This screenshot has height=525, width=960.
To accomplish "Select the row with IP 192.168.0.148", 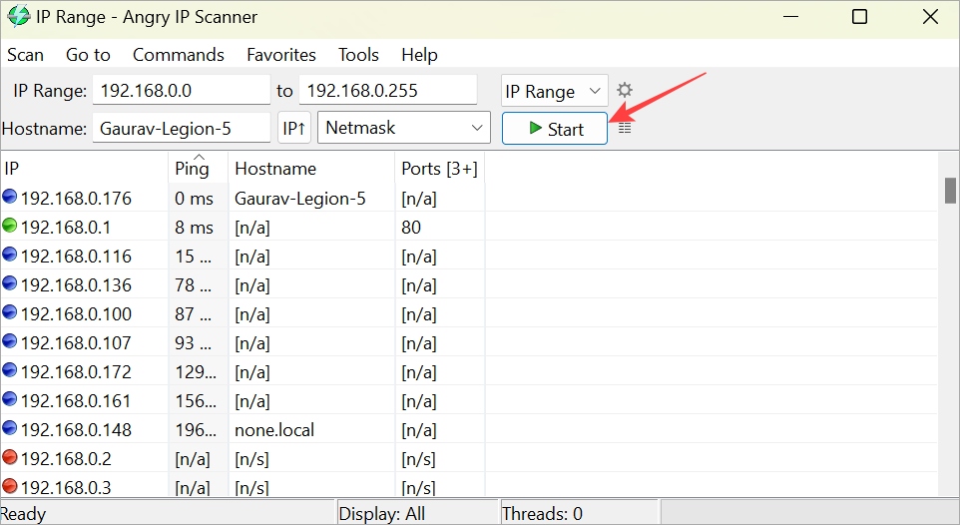I will click(469, 429).
